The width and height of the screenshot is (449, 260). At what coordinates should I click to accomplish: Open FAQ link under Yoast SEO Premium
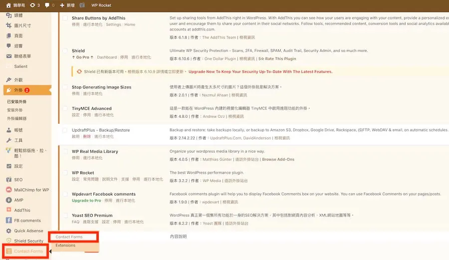pos(75,222)
